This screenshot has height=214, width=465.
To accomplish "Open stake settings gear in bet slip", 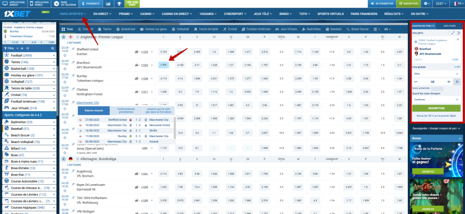I will tap(457, 81).
